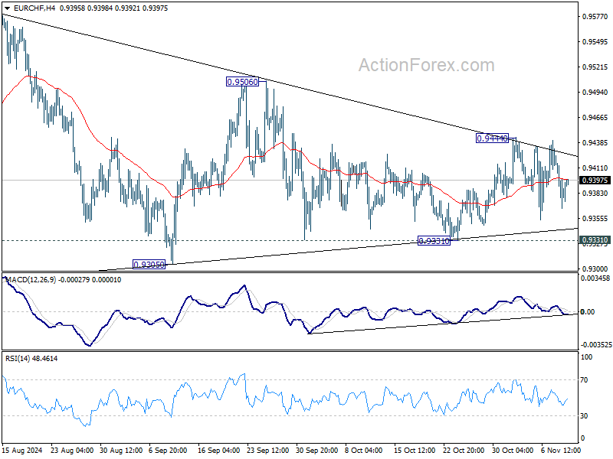Click the MACD scale value 0.003458
The image size is (613, 459).
(595, 278)
